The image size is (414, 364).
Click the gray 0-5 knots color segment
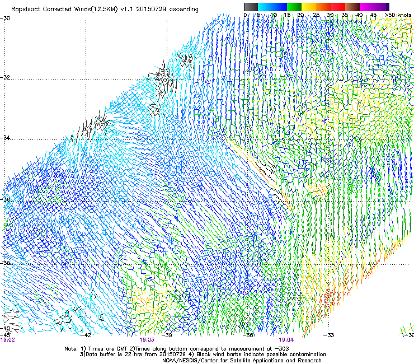(251, 7)
